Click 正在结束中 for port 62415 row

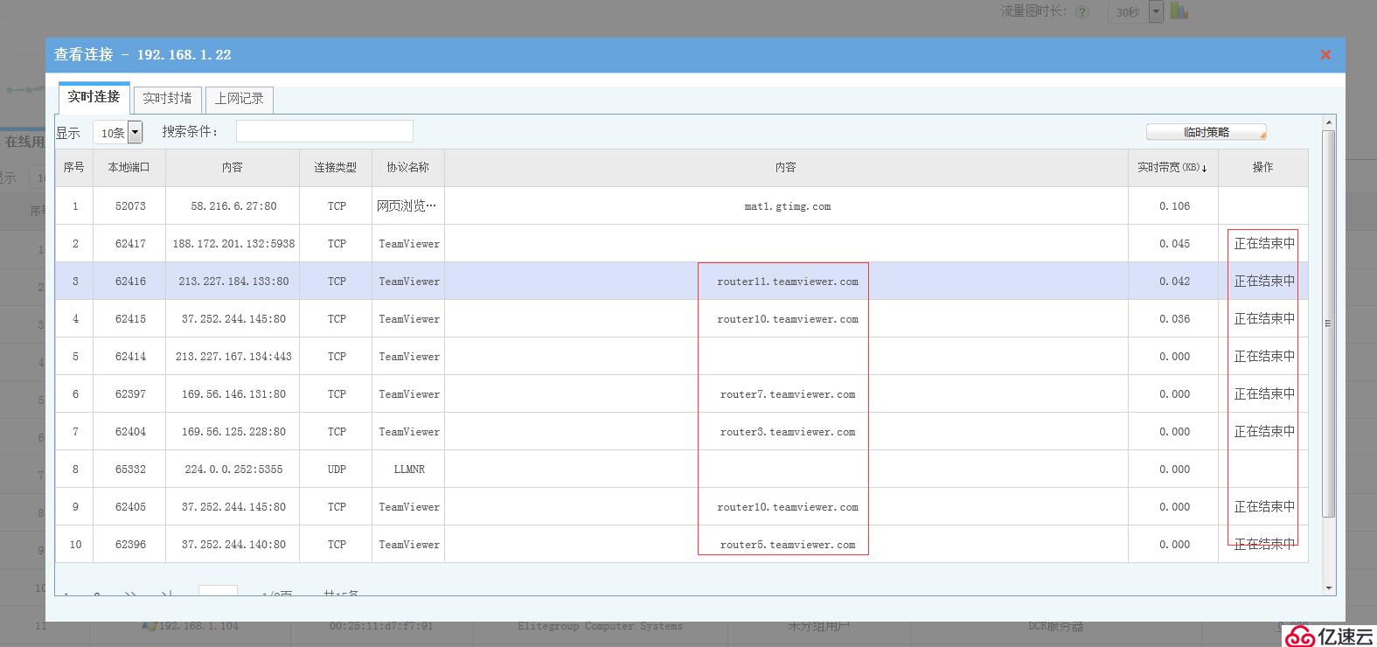(1264, 319)
